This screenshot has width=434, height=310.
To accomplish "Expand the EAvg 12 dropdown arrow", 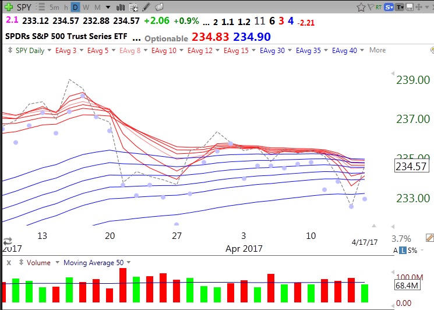I will coord(217,50).
